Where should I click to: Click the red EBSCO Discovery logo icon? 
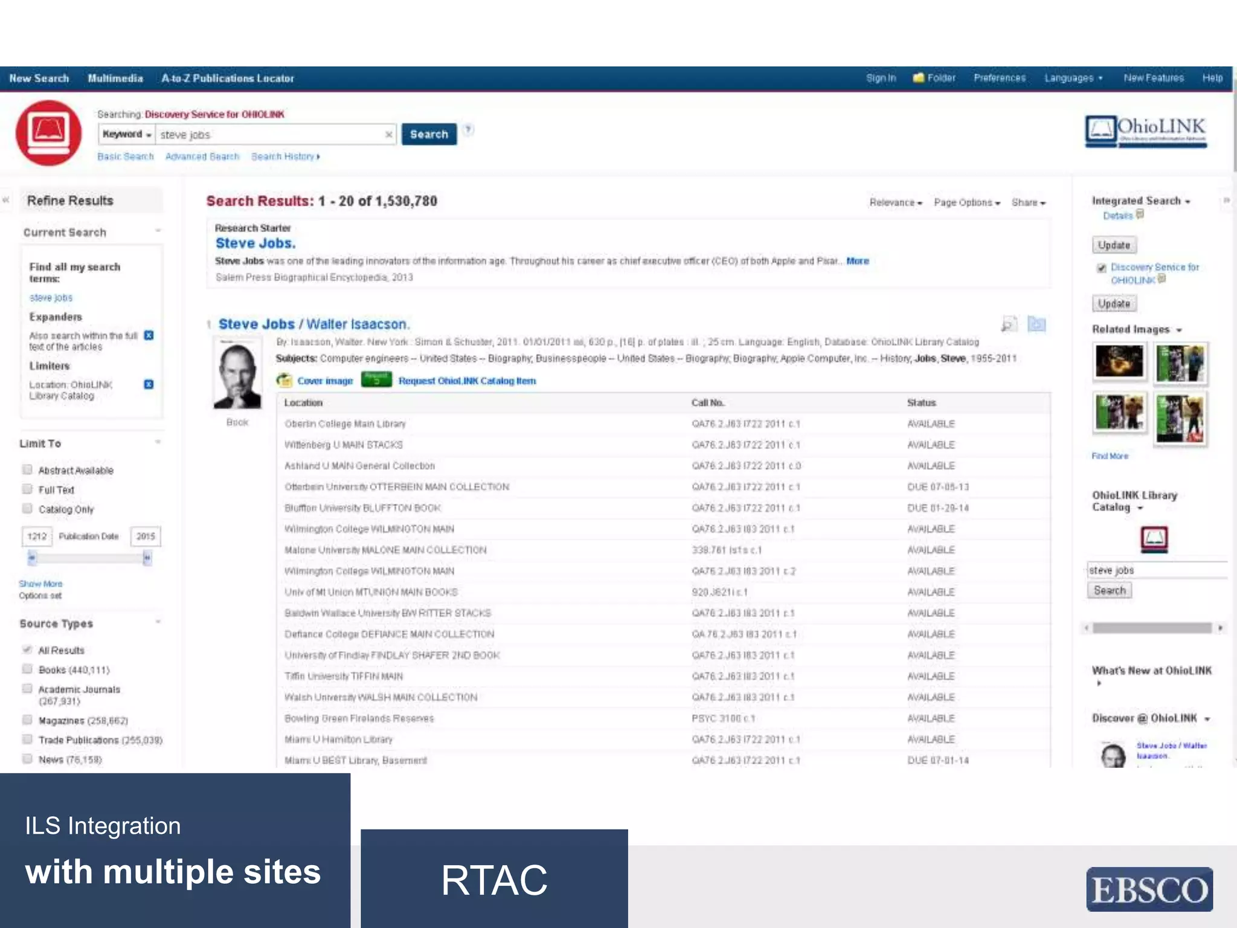click(48, 132)
